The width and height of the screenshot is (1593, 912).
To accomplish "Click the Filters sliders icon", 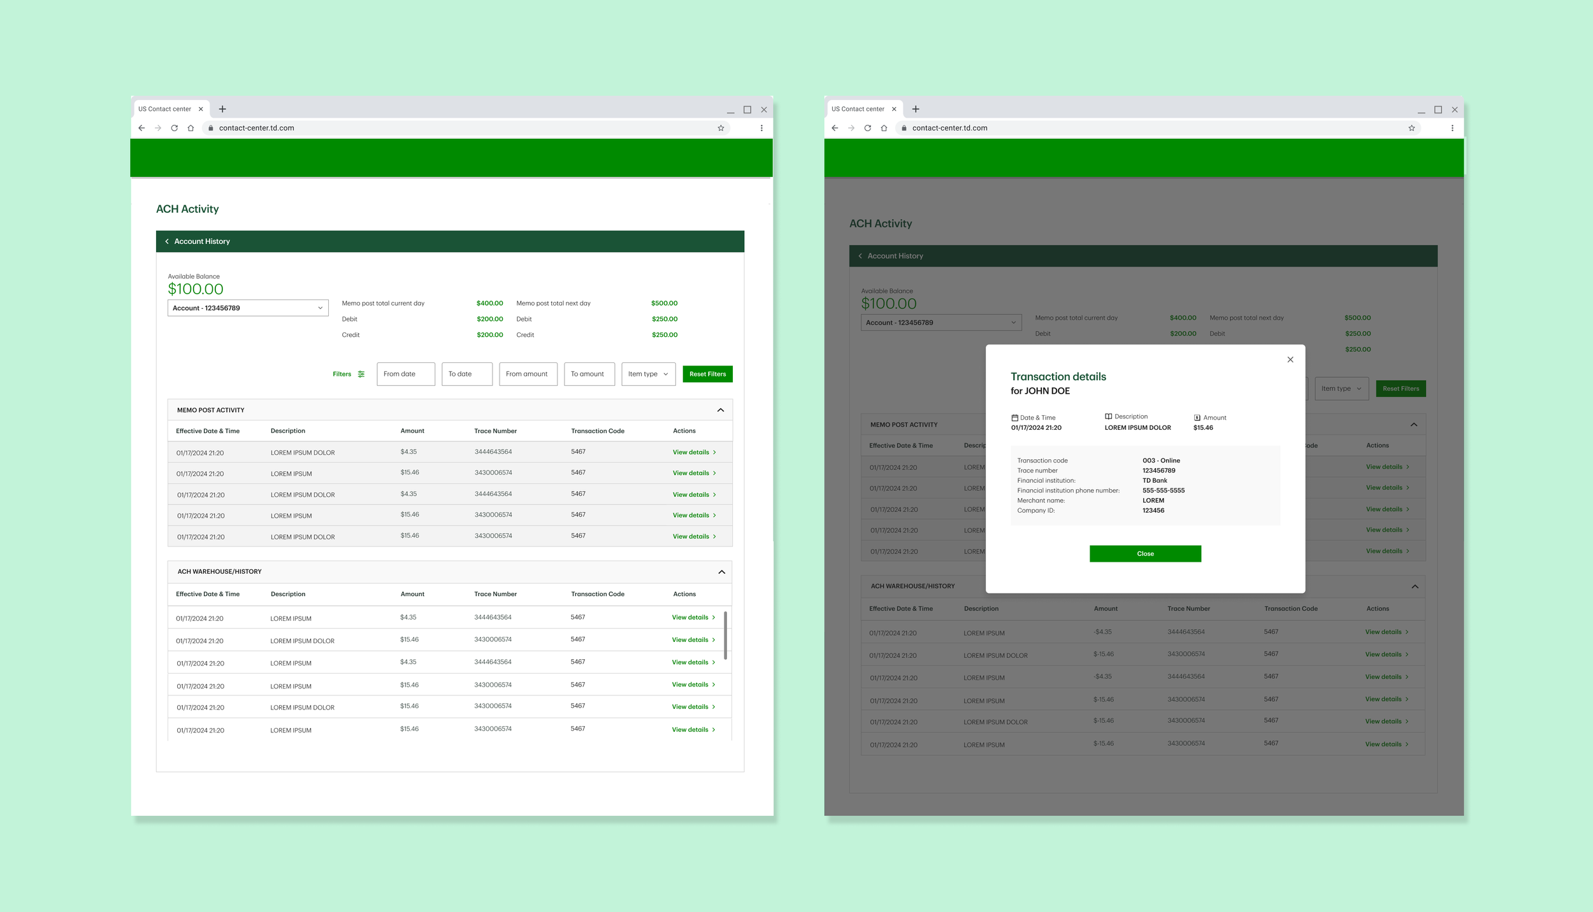I will [x=361, y=374].
